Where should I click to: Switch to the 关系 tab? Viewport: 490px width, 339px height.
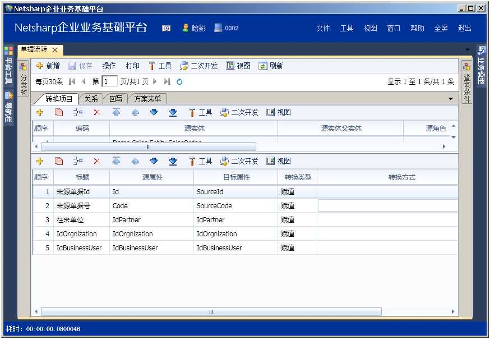[91, 99]
